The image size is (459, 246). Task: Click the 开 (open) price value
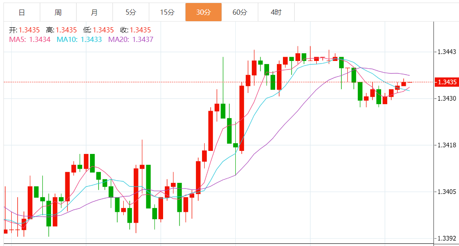[29, 30]
